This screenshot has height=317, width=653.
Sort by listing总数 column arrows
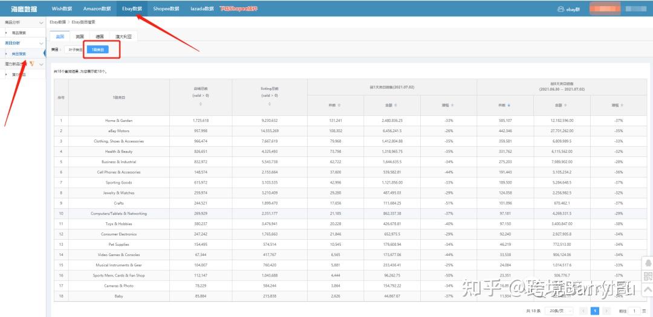[270, 104]
